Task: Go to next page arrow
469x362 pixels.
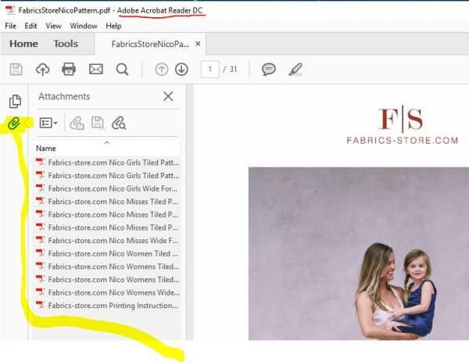Action: click(181, 69)
